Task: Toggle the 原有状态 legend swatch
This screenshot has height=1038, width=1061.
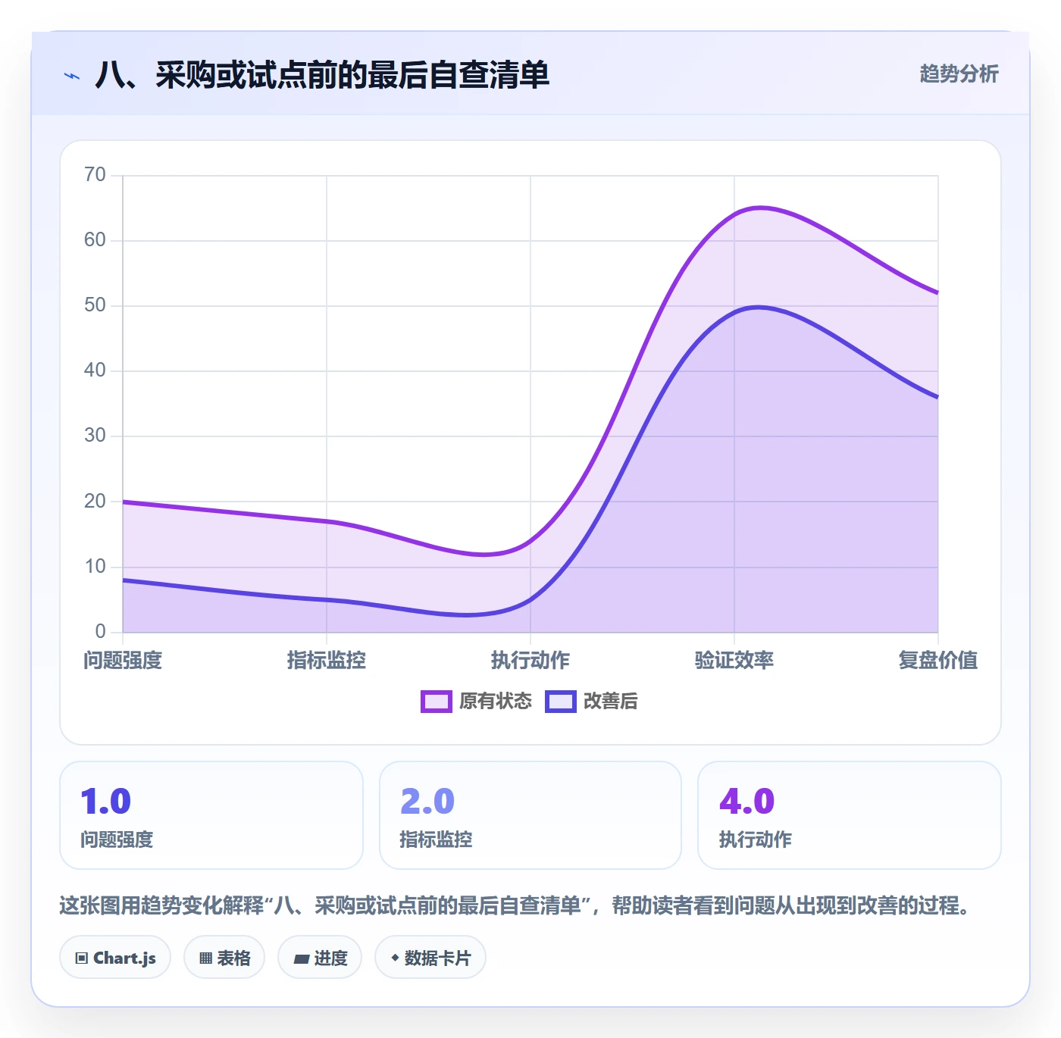Action: [x=437, y=702]
